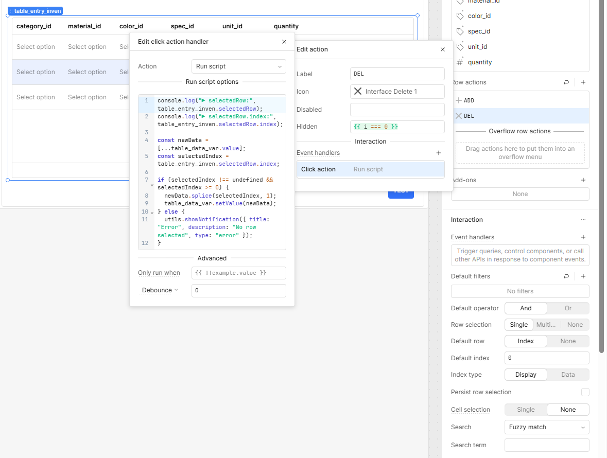The image size is (607, 458).
Task: Open the Interaction section more options menu
Action: coord(583,220)
